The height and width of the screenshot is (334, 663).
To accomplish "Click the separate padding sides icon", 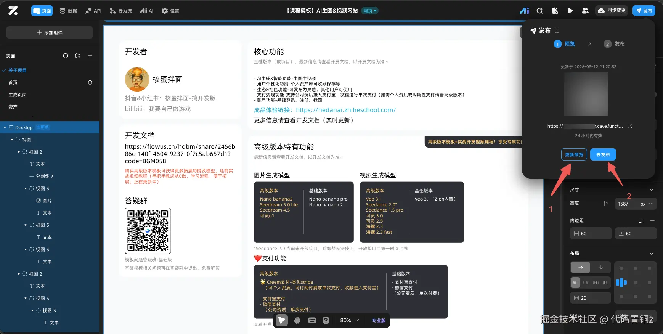I will (640, 220).
